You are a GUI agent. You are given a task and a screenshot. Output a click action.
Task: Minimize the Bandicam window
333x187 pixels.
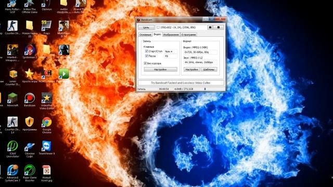point(206,19)
